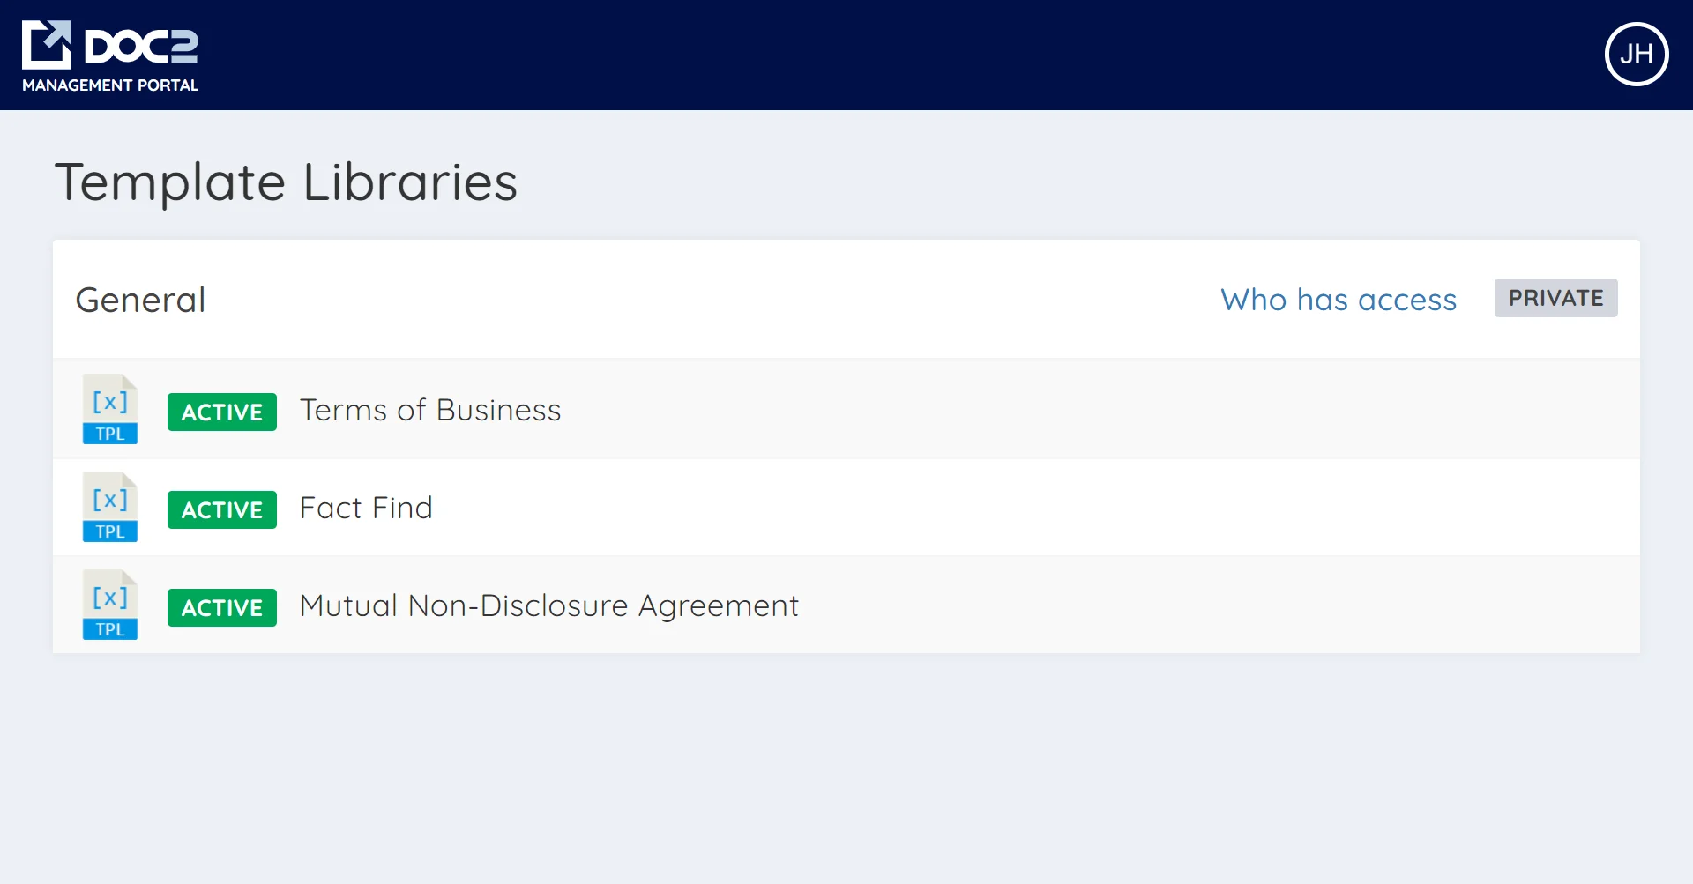The image size is (1693, 884).
Task: Click the DOC2 wordmark in header
Action: pos(141,46)
